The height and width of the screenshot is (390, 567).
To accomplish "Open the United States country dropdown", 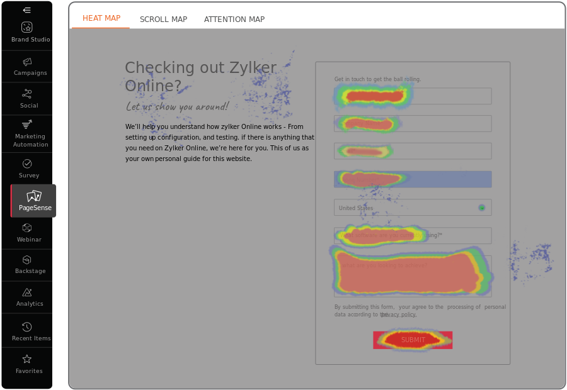I will click(413, 208).
